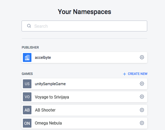Open settings gear for accelbyte namespace
This screenshot has height=130, width=165.
[142, 57]
